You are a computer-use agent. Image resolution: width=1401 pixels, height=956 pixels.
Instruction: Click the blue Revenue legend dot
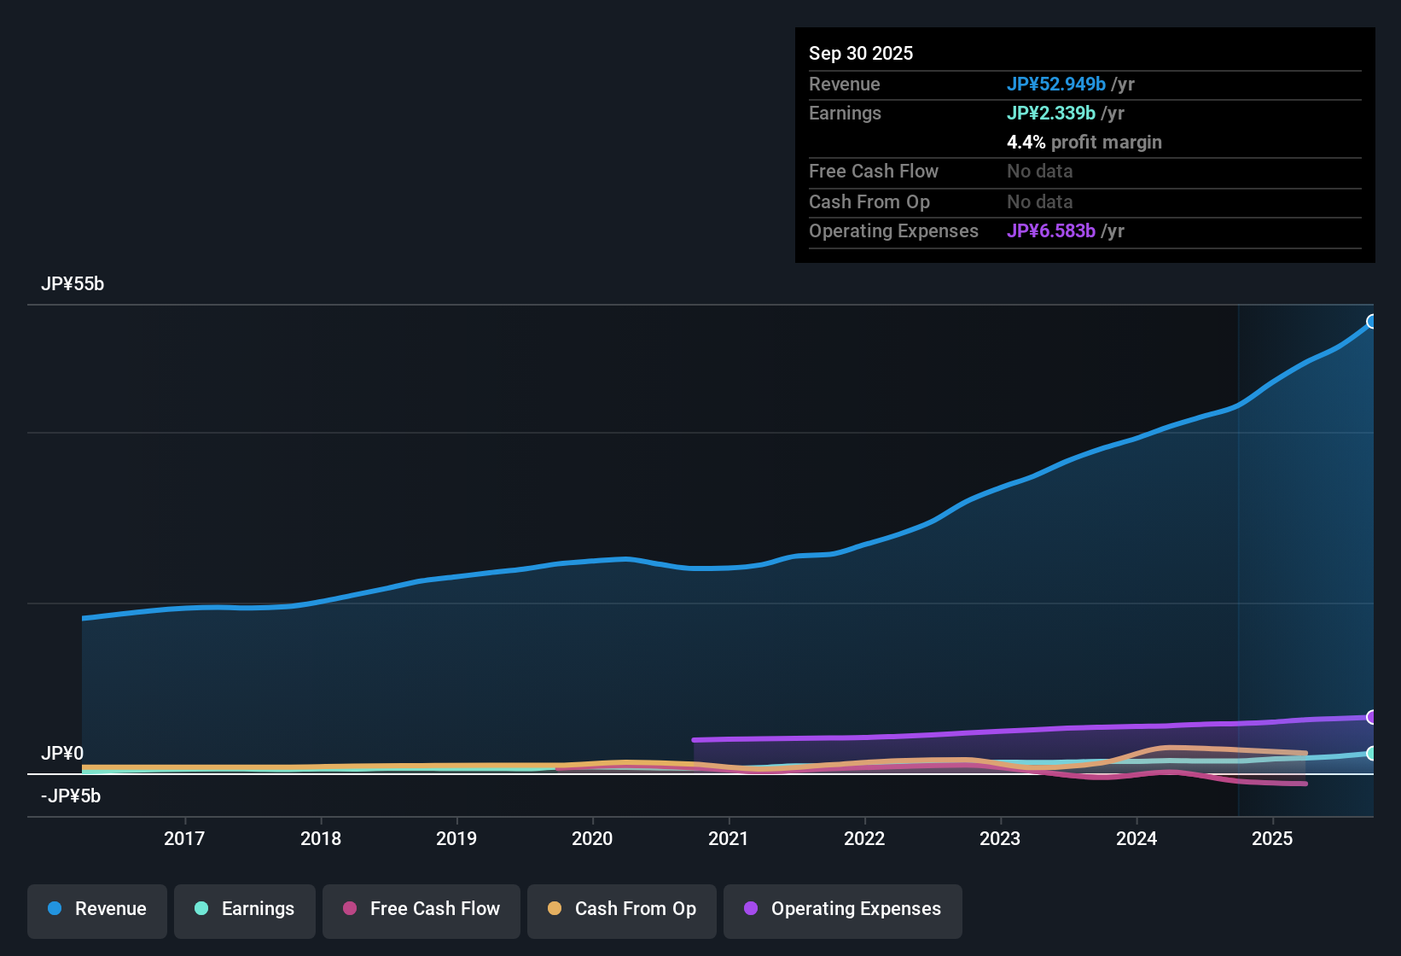pyautogui.click(x=55, y=908)
